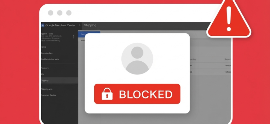
Task: Click the third gray window control dot
Action: pos(69,13)
